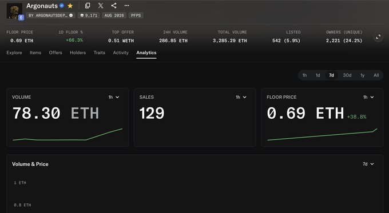The image size is (389, 213).
Task: Switch to the Explore tab
Action: tap(14, 53)
